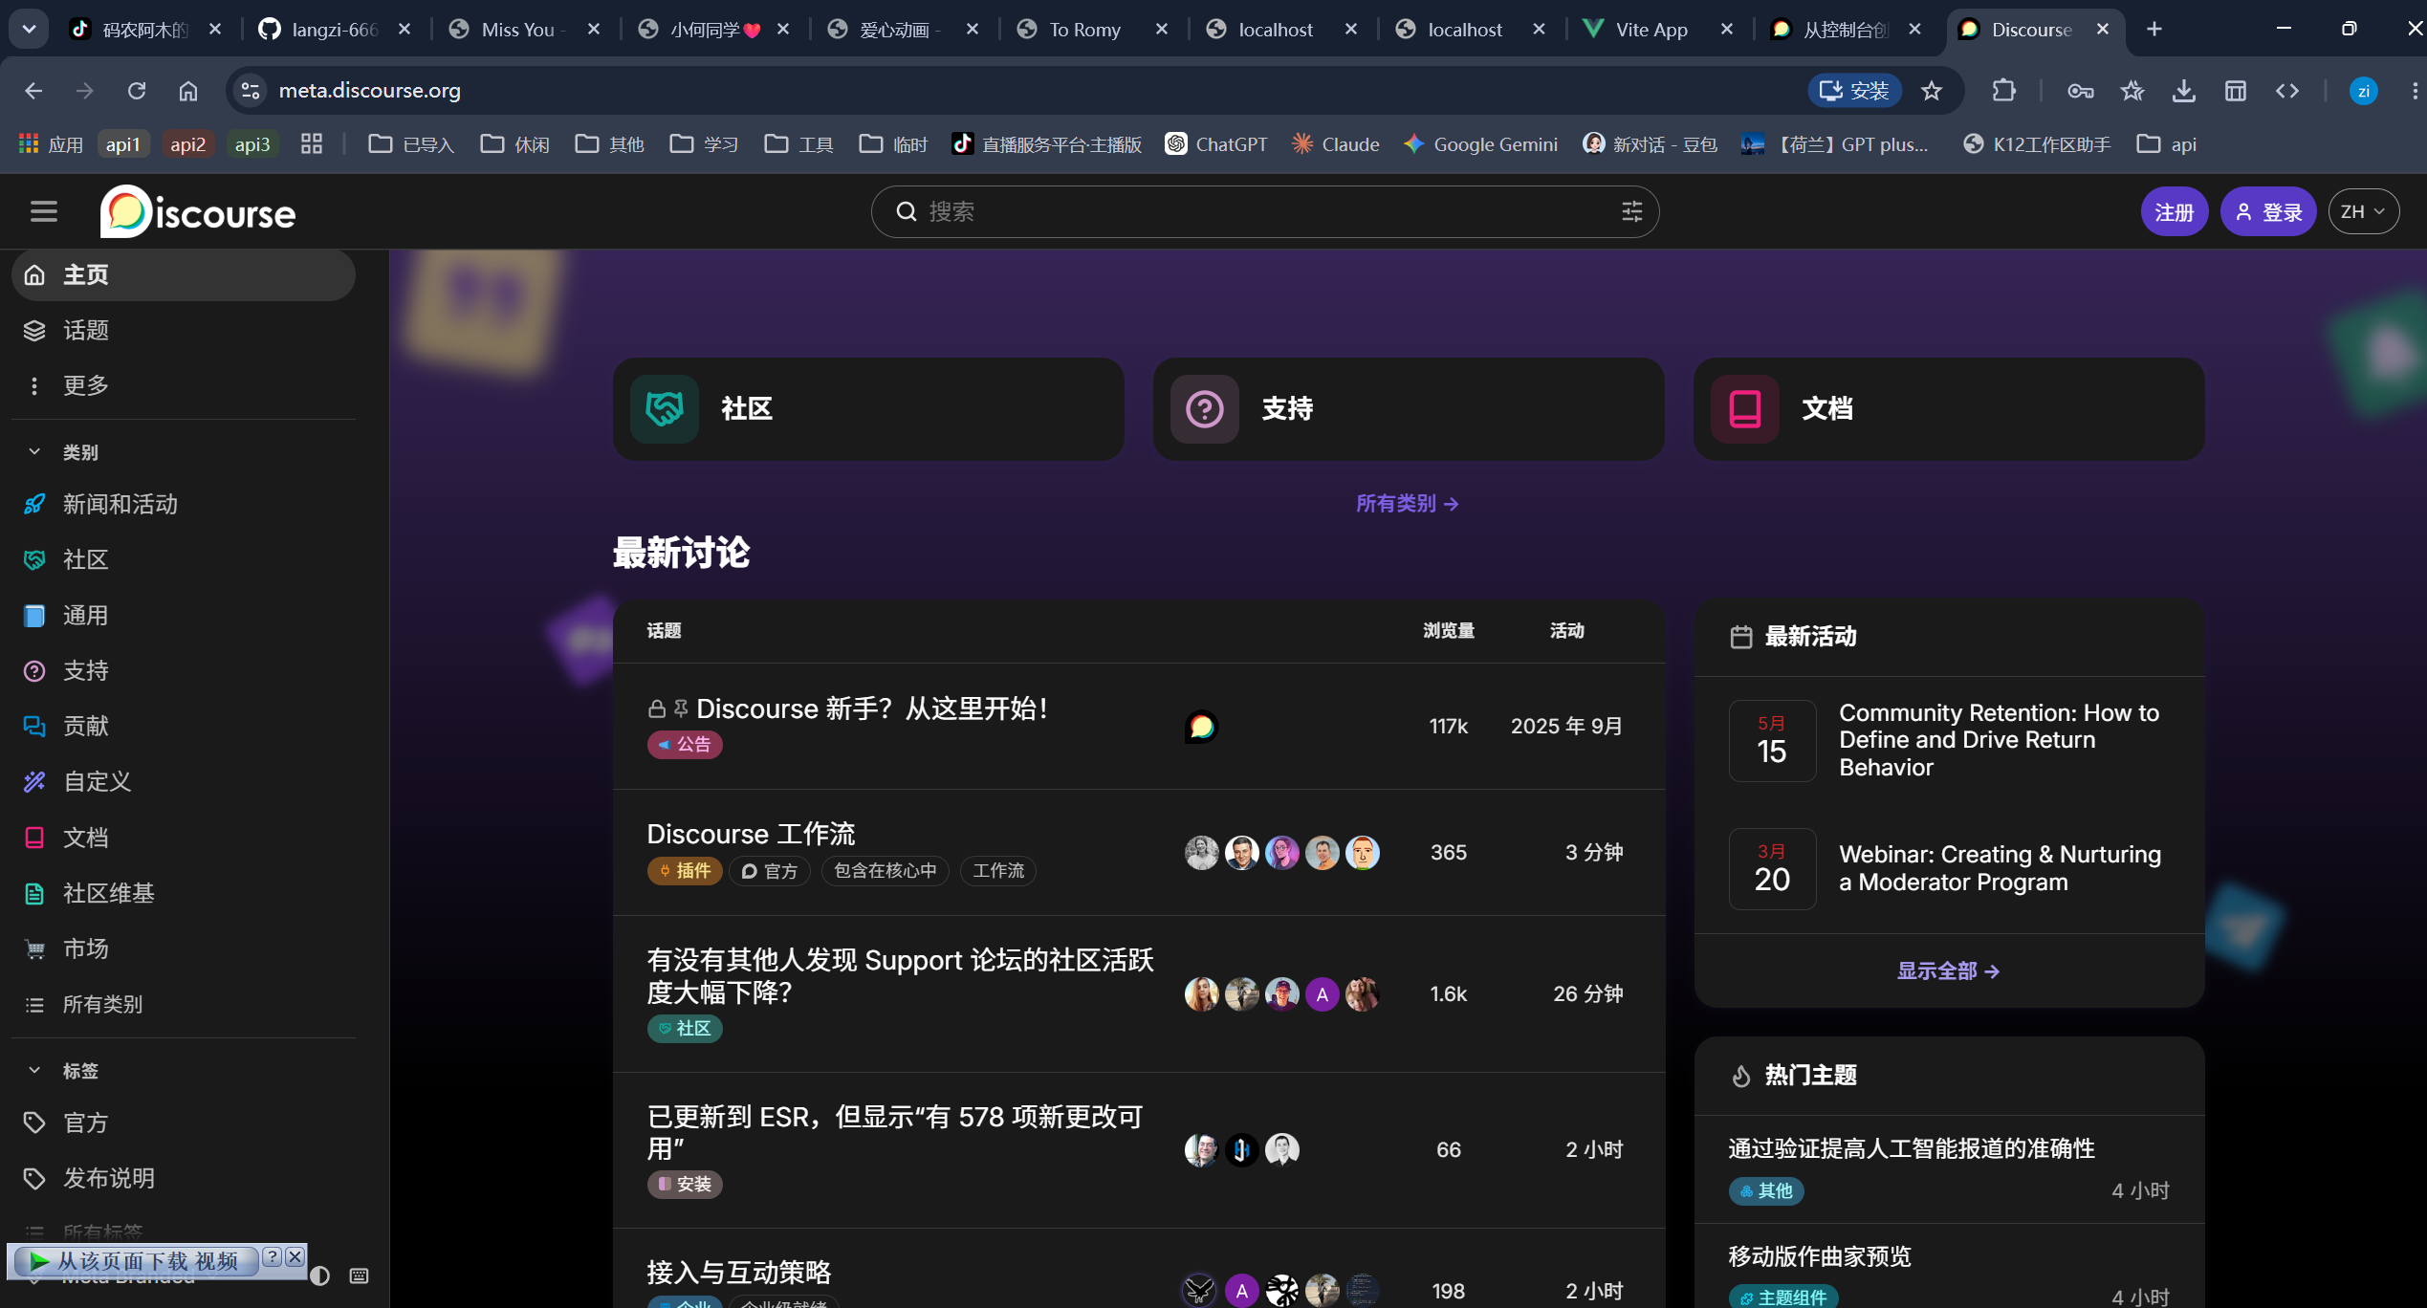Toggle the color scheme half-circle icon
2427x1308 pixels.
click(319, 1275)
